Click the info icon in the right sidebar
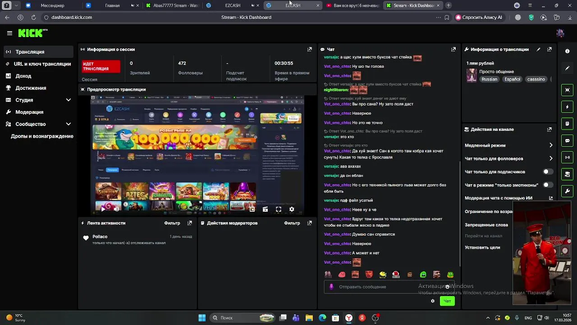Image resolution: width=577 pixels, height=325 pixels. coord(568,51)
